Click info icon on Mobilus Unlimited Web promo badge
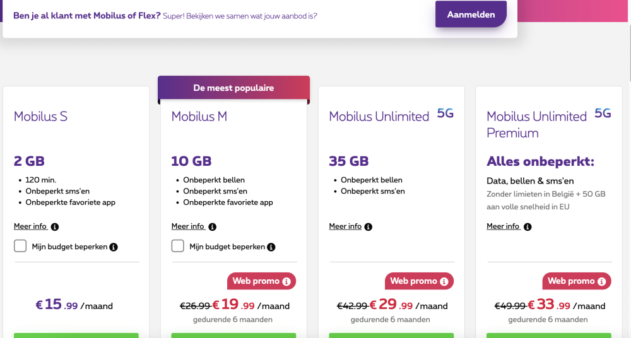This screenshot has width=631, height=338. [444, 281]
